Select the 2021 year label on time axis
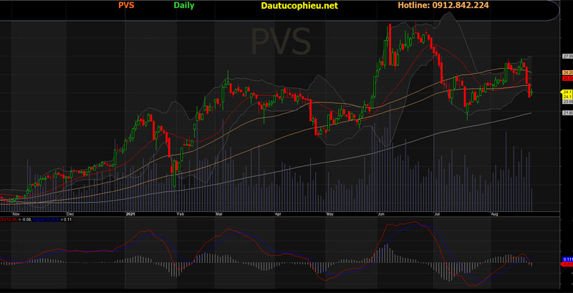The width and height of the screenshot is (573, 293). 130,214
